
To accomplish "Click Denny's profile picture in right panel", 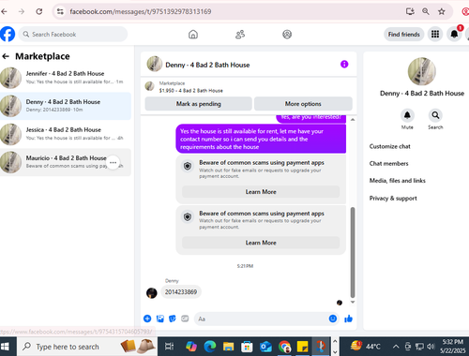I will (422, 71).
